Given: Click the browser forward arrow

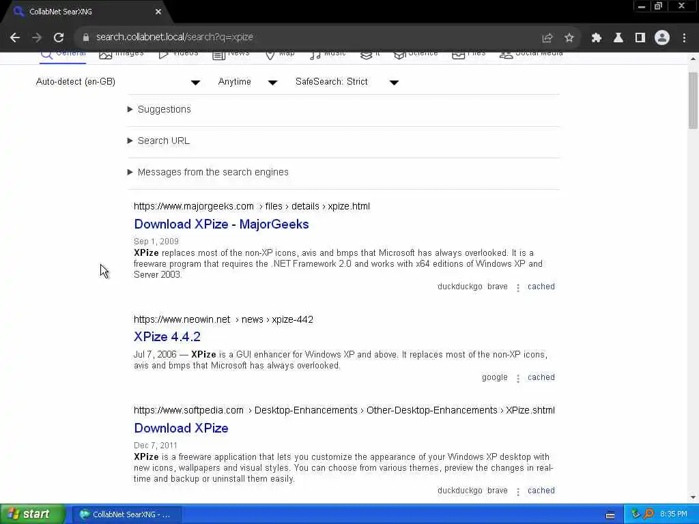Looking at the screenshot, I should (37, 38).
